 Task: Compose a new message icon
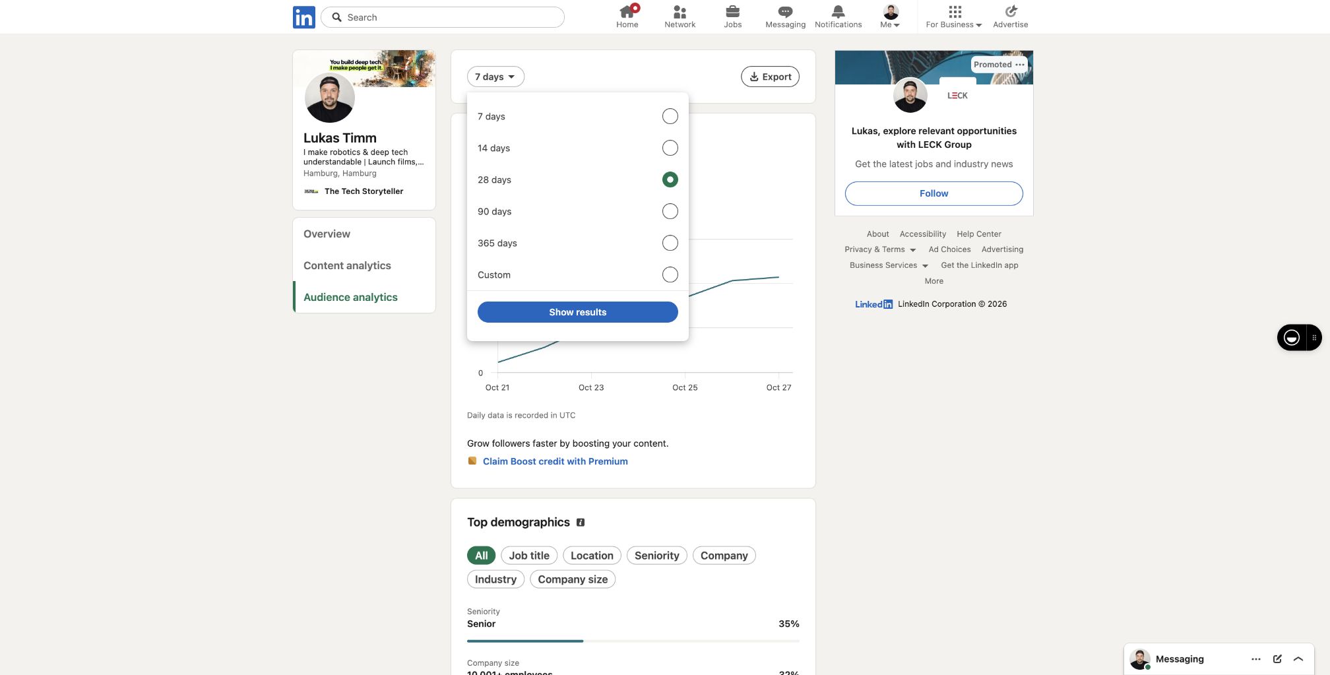coord(1278,659)
